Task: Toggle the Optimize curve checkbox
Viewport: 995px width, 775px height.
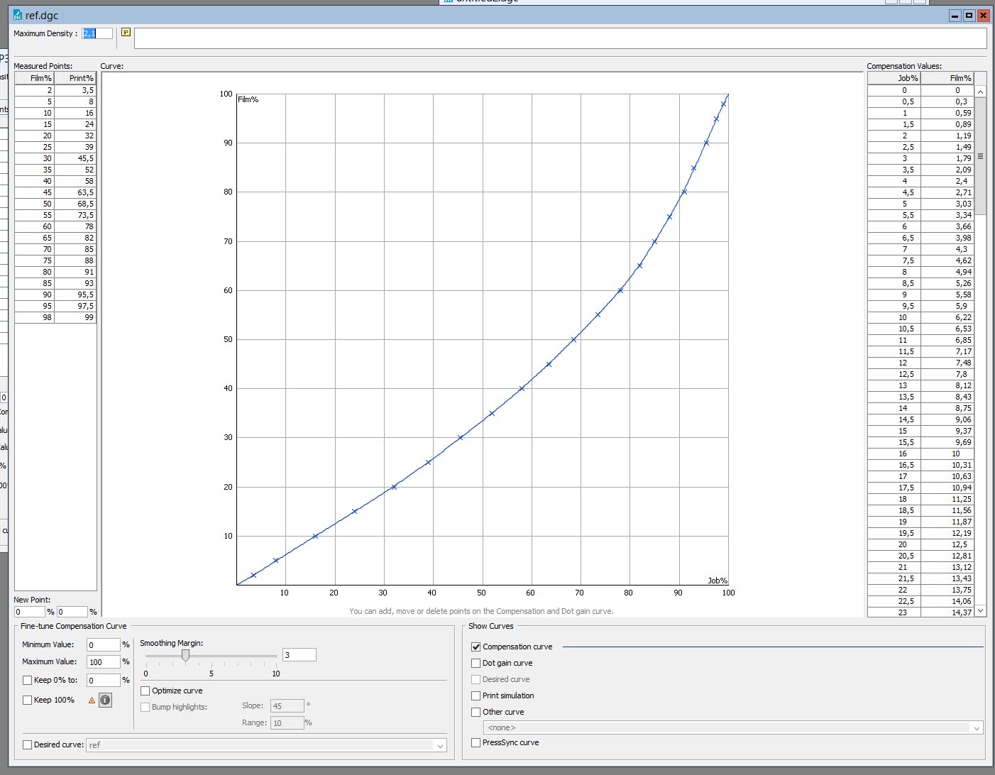Action: 145,691
